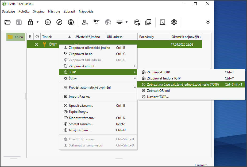247x167 pixels.
Task: Open the Nástroje menu
Action: click(54, 11)
